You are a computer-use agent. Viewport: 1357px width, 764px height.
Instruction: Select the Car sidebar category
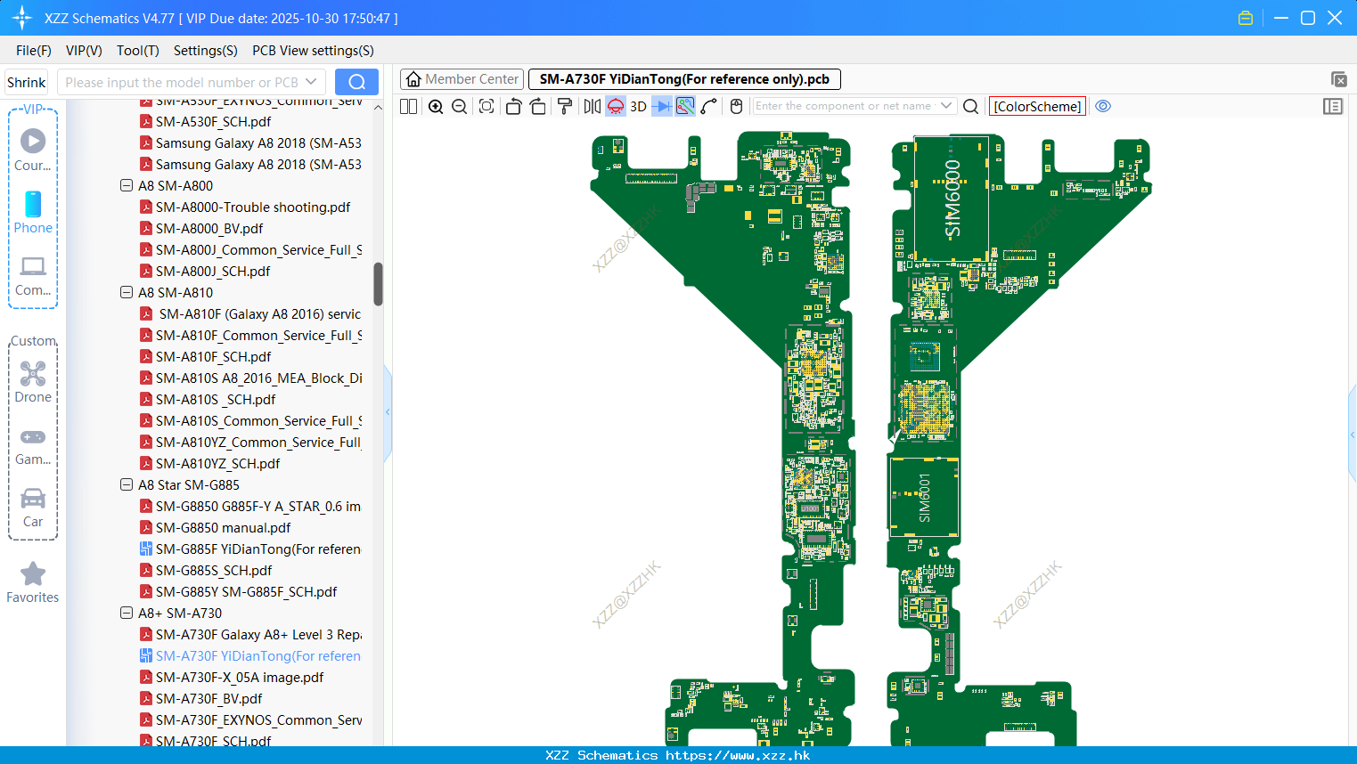33,508
